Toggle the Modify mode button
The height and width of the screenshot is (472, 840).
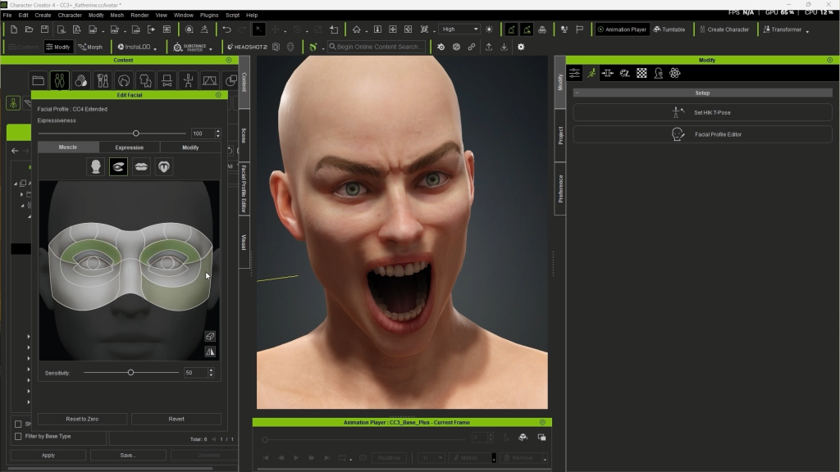[x=57, y=47]
